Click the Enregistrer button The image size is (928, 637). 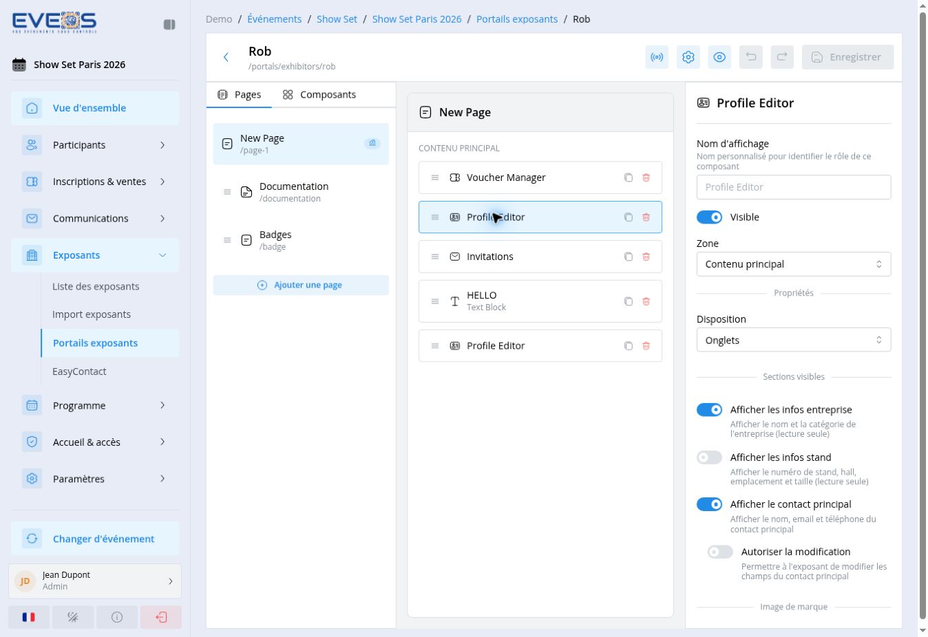tap(847, 57)
